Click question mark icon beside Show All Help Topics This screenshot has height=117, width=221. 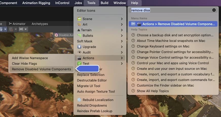[x=133, y=91]
